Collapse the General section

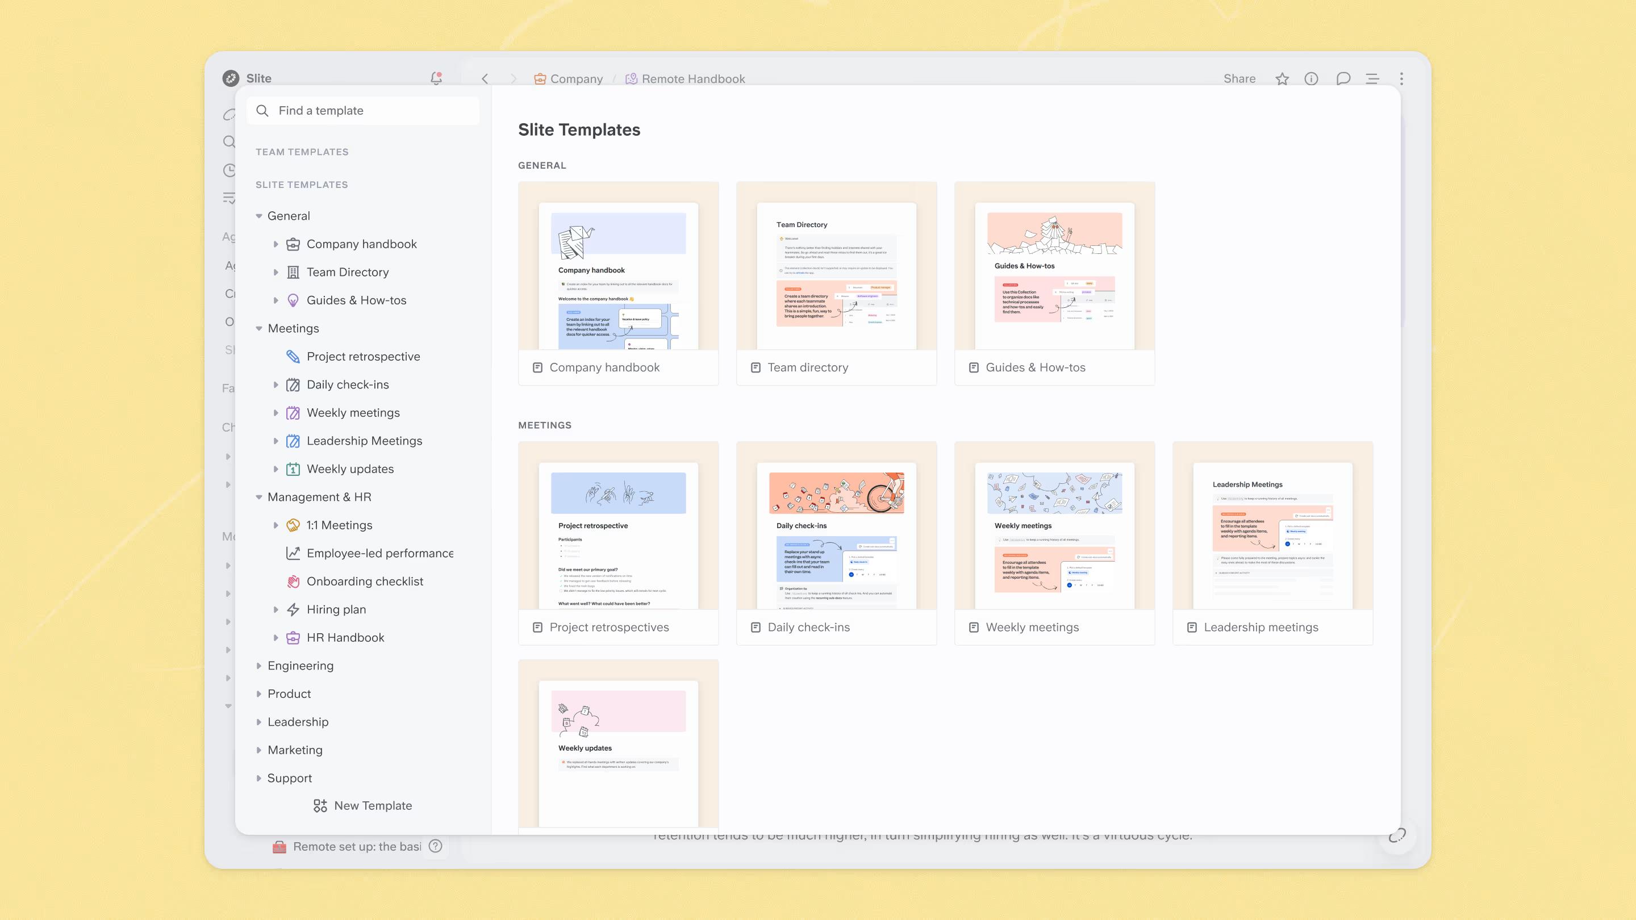click(x=259, y=216)
